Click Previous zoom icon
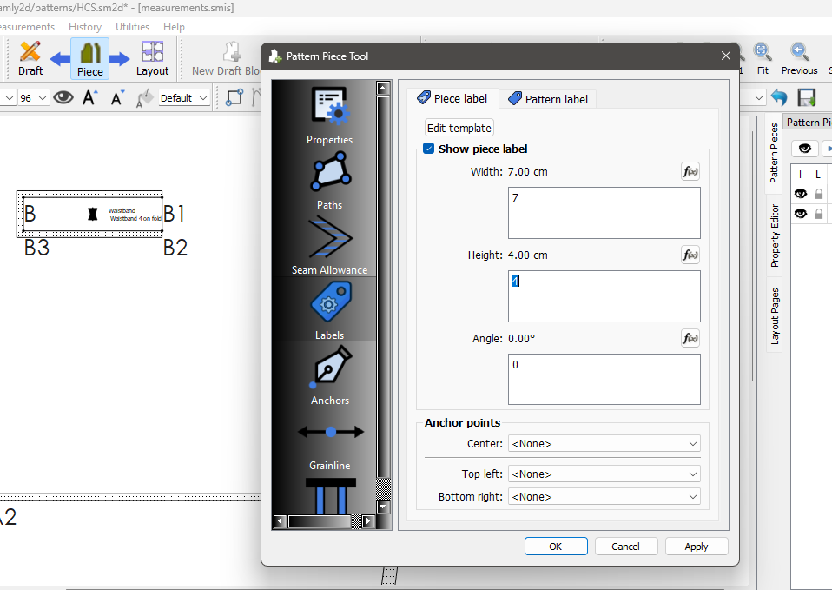The image size is (832, 590). point(799,58)
